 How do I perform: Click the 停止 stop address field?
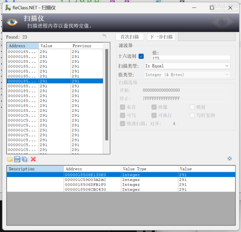pos(184,98)
